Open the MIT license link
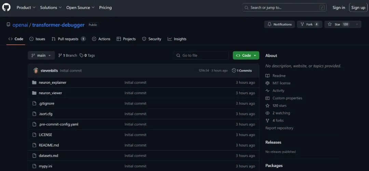Screen dimensions: 369x171 click(278, 83)
